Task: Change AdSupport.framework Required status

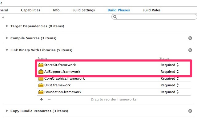Action: pyautogui.click(x=170, y=72)
